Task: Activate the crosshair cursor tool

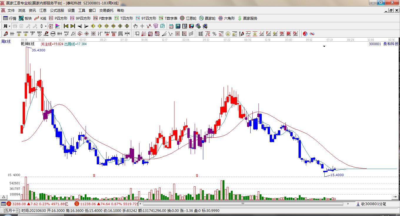Action: pos(142,26)
